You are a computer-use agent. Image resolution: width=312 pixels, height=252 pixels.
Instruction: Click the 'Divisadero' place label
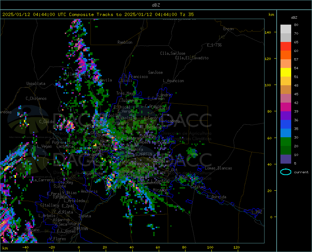(x=169, y=121)
